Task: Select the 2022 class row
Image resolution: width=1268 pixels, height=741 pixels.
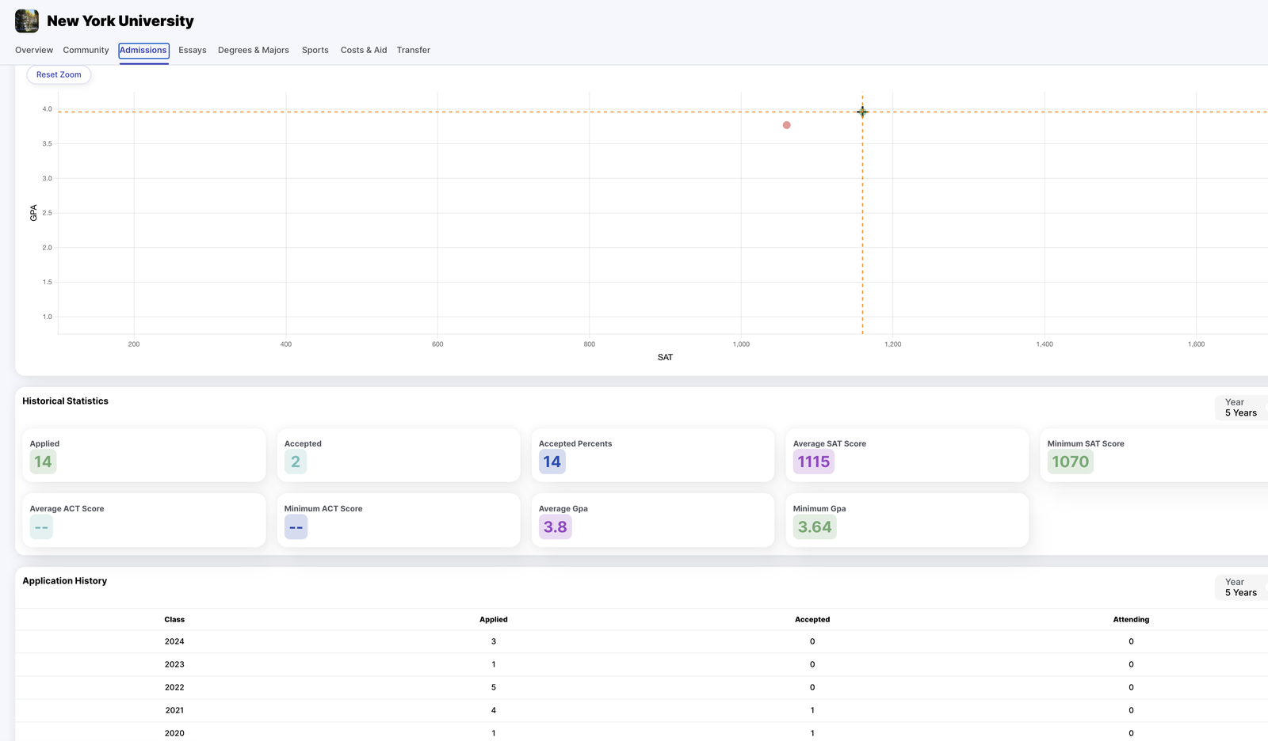Action: pyautogui.click(x=642, y=687)
